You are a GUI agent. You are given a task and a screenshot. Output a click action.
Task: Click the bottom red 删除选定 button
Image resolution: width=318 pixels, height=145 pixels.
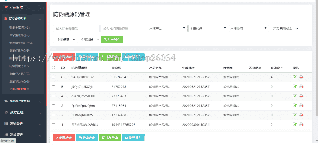click(x=64, y=138)
